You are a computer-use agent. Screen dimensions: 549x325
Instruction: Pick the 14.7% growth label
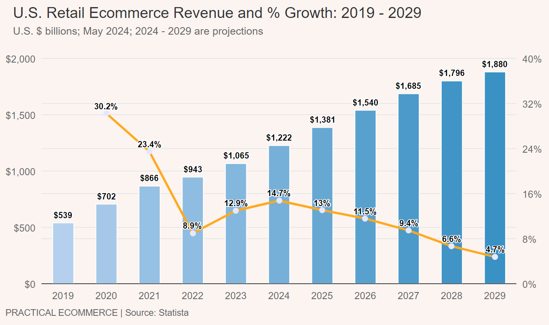point(279,194)
